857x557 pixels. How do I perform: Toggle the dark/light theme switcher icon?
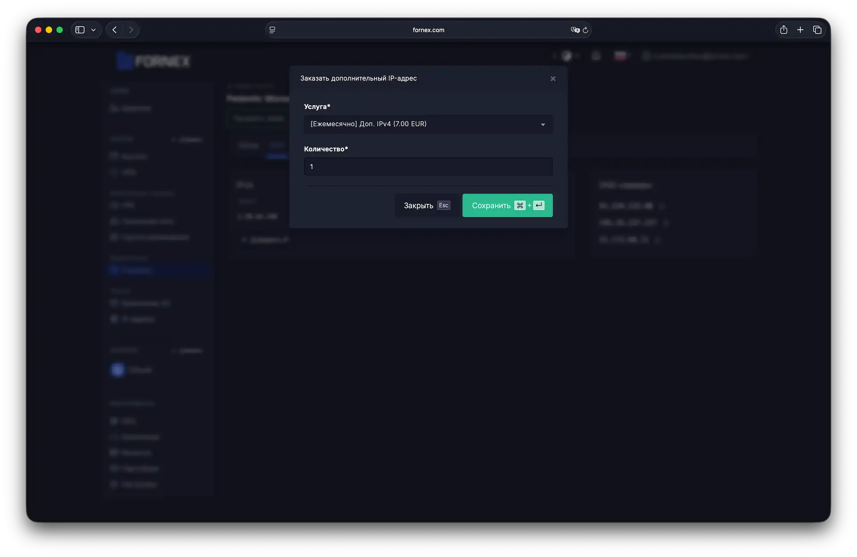pos(567,56)
